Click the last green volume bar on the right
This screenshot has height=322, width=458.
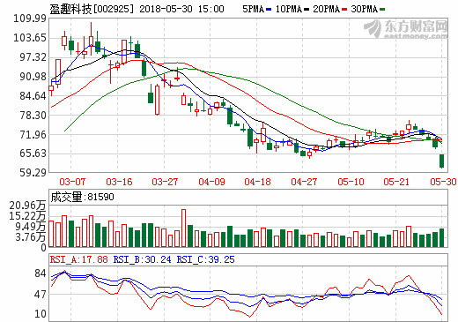coord(441,237)
